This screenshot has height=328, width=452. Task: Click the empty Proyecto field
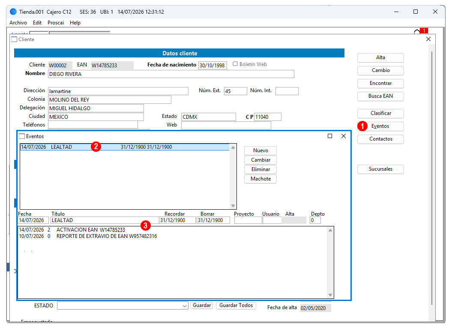(x=248, y=220)
